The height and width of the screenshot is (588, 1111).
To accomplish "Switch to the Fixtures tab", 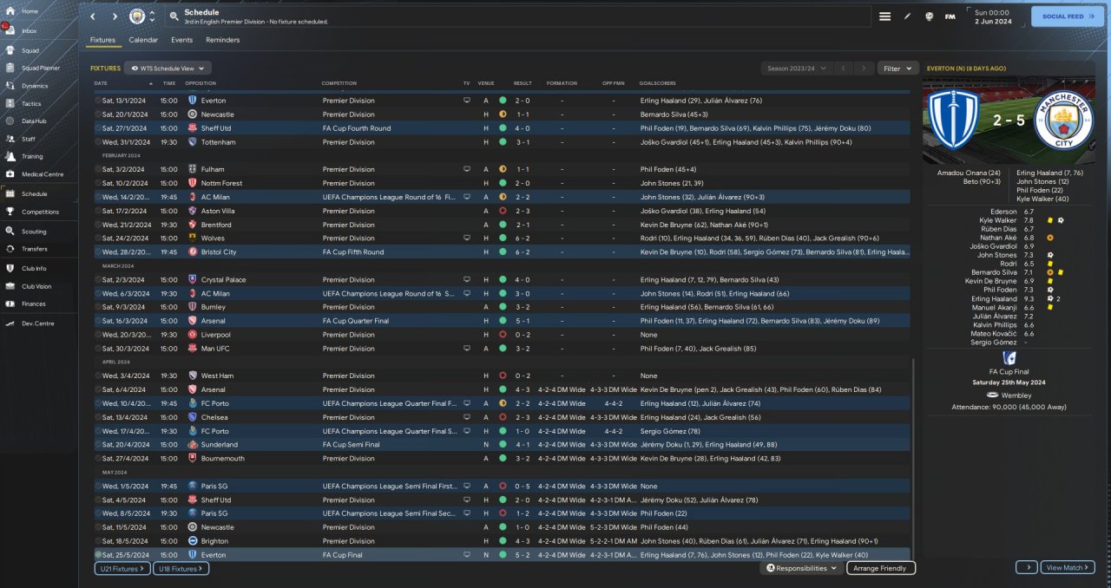I will click(102, 40).
